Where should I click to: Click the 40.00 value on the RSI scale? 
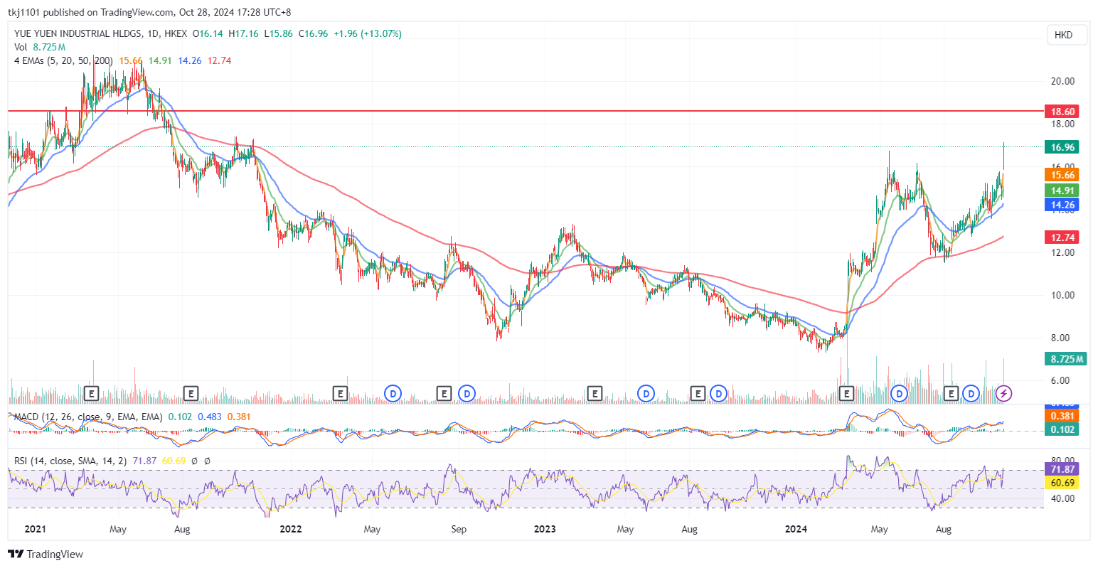click(x=1062, y=498)
